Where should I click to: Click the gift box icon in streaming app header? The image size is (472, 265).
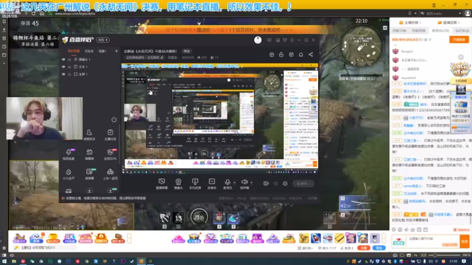(271, 54)
